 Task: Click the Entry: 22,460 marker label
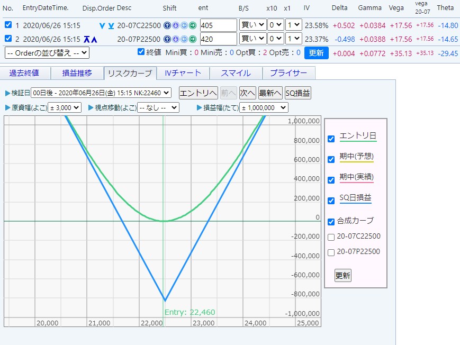pos(190,312)
